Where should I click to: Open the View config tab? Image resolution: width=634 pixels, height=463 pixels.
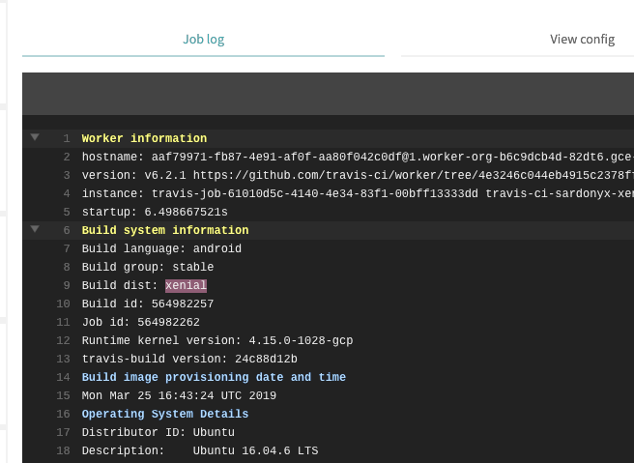[x=582, y=40]
